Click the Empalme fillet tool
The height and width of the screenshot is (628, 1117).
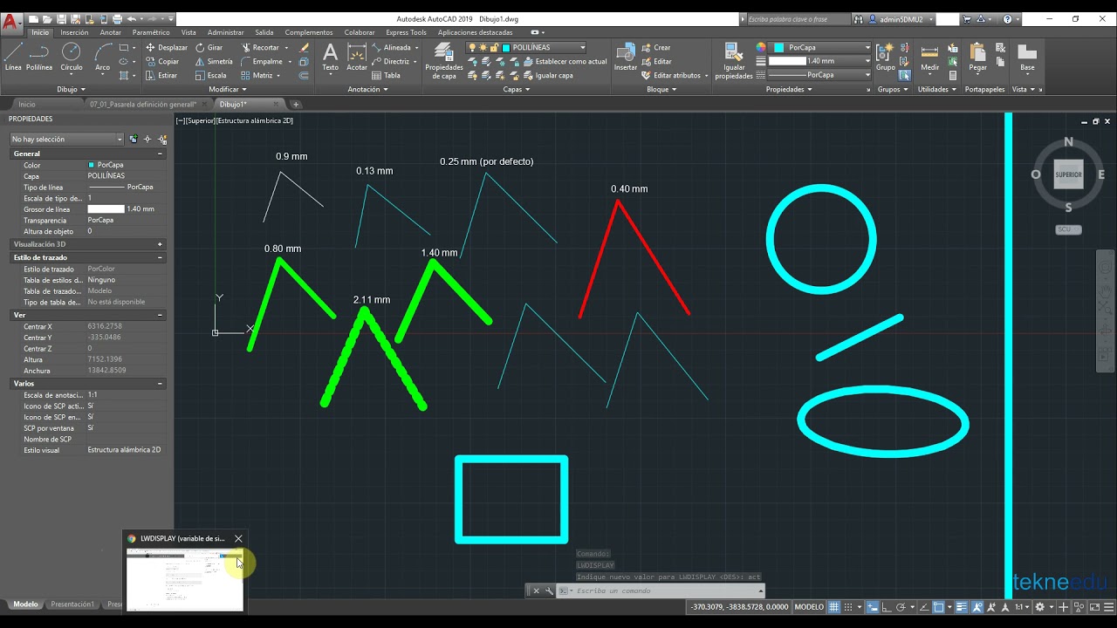(262, 62)
